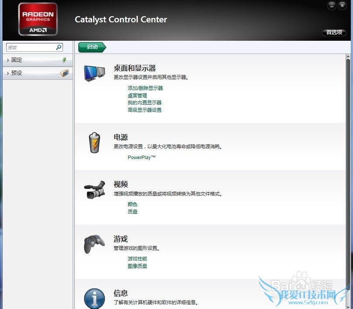The image size is (353, 309).
Task: Open the 图像质量 link
Action: (x=137, y=266)
